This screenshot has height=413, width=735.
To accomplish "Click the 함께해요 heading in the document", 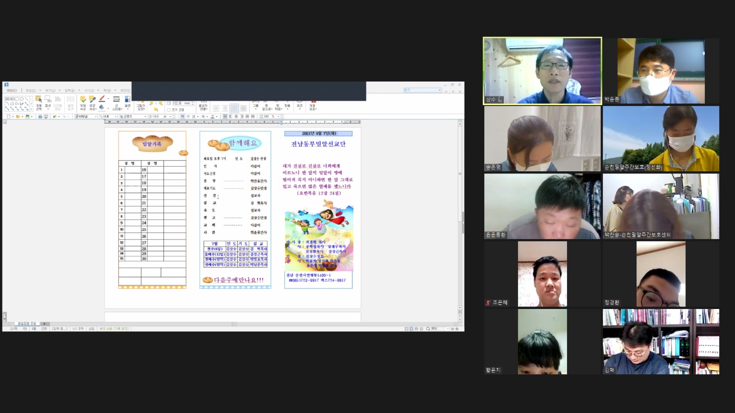I will (x=243, y=143).
